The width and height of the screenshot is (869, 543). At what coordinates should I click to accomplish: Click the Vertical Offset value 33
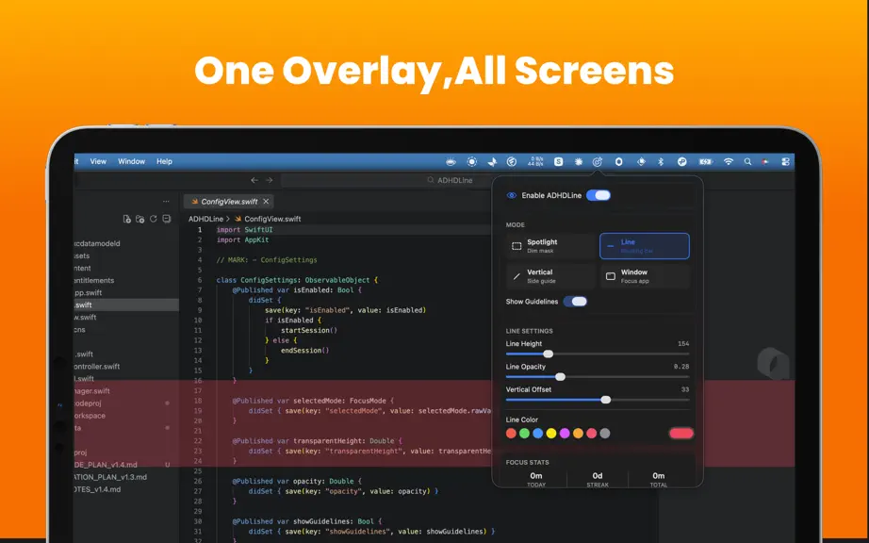pyautogui.click(x=685, y=389)
